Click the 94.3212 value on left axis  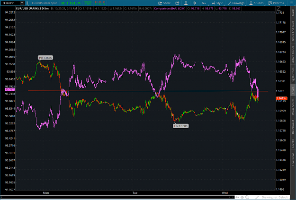point(10,12)
